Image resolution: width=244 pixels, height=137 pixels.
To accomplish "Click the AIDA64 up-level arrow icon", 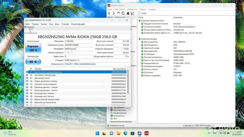I will pyautogui.click(x=118, y=13).
